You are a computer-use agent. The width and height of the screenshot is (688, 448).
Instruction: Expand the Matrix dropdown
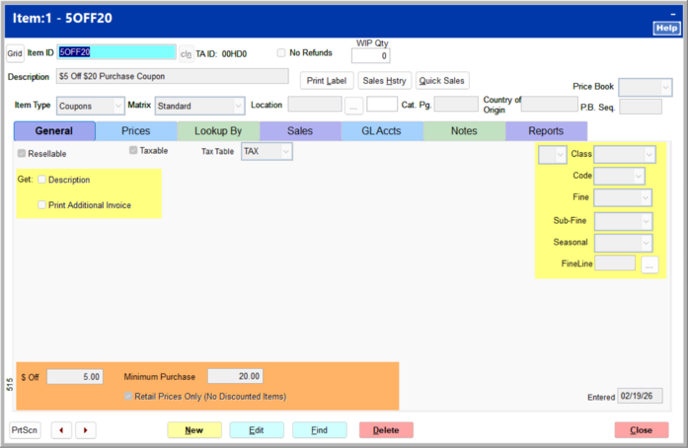click(199, 106)
